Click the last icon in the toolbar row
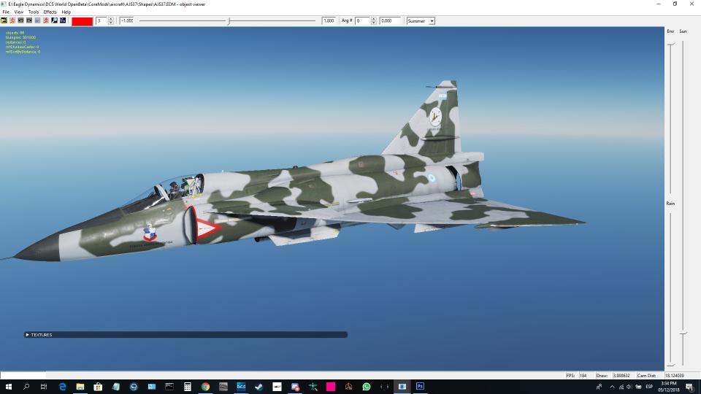Screen dimensions: 701x394 [63, 20]
